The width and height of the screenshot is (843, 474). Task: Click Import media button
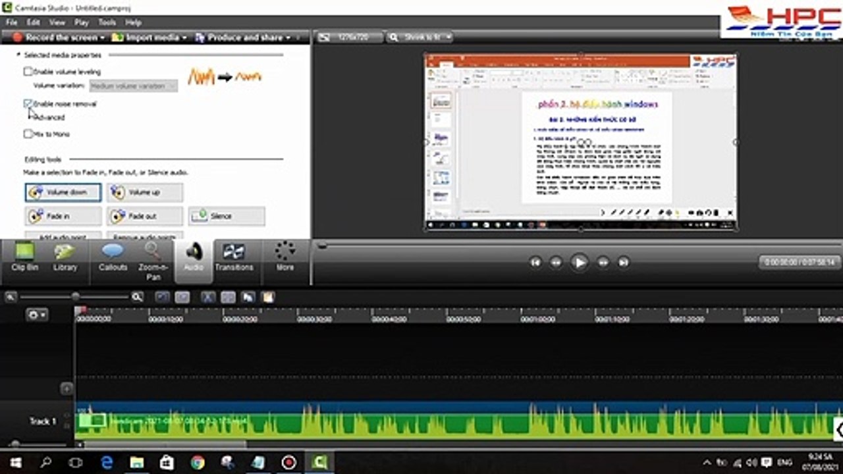[146, 38]
